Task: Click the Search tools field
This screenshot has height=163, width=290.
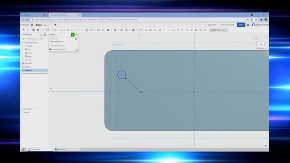Action: pyautogui.click(x=218, y=30)
